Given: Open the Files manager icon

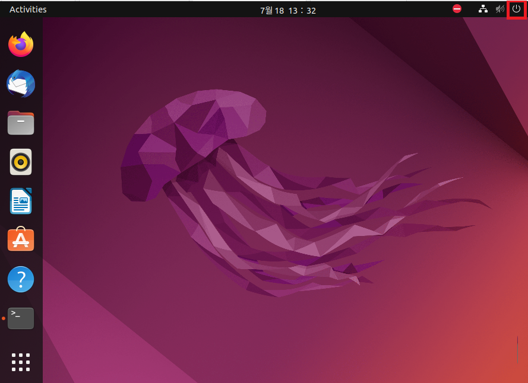Looking at the screenshot, I should point(21,123).
